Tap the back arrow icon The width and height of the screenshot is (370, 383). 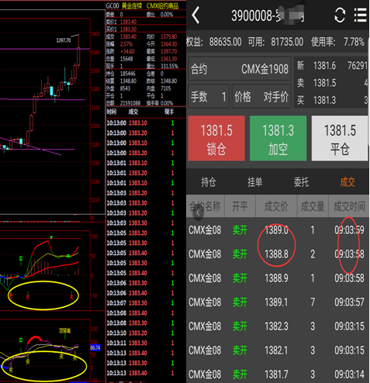pos(195,15)
